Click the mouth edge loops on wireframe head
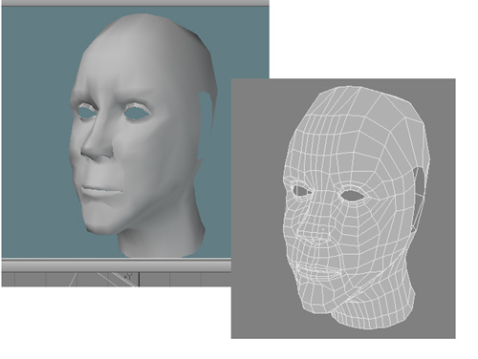478x359 pixels. coord(317,270)
